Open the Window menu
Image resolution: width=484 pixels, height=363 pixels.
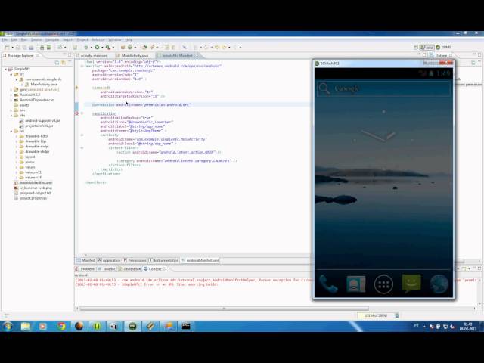pyautogui.click(x=115, y=39)
